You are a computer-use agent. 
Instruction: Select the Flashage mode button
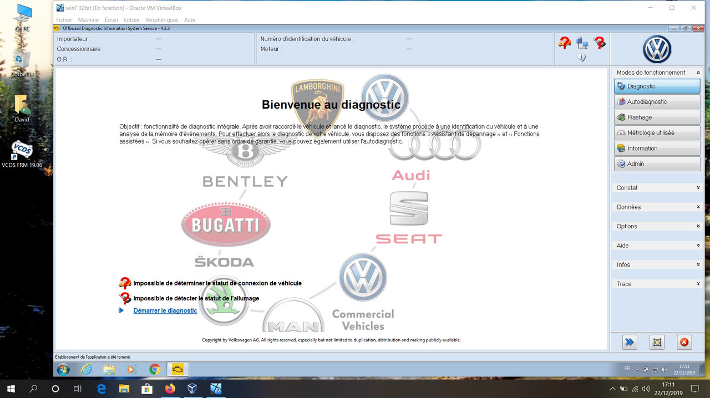coord(657,118)
